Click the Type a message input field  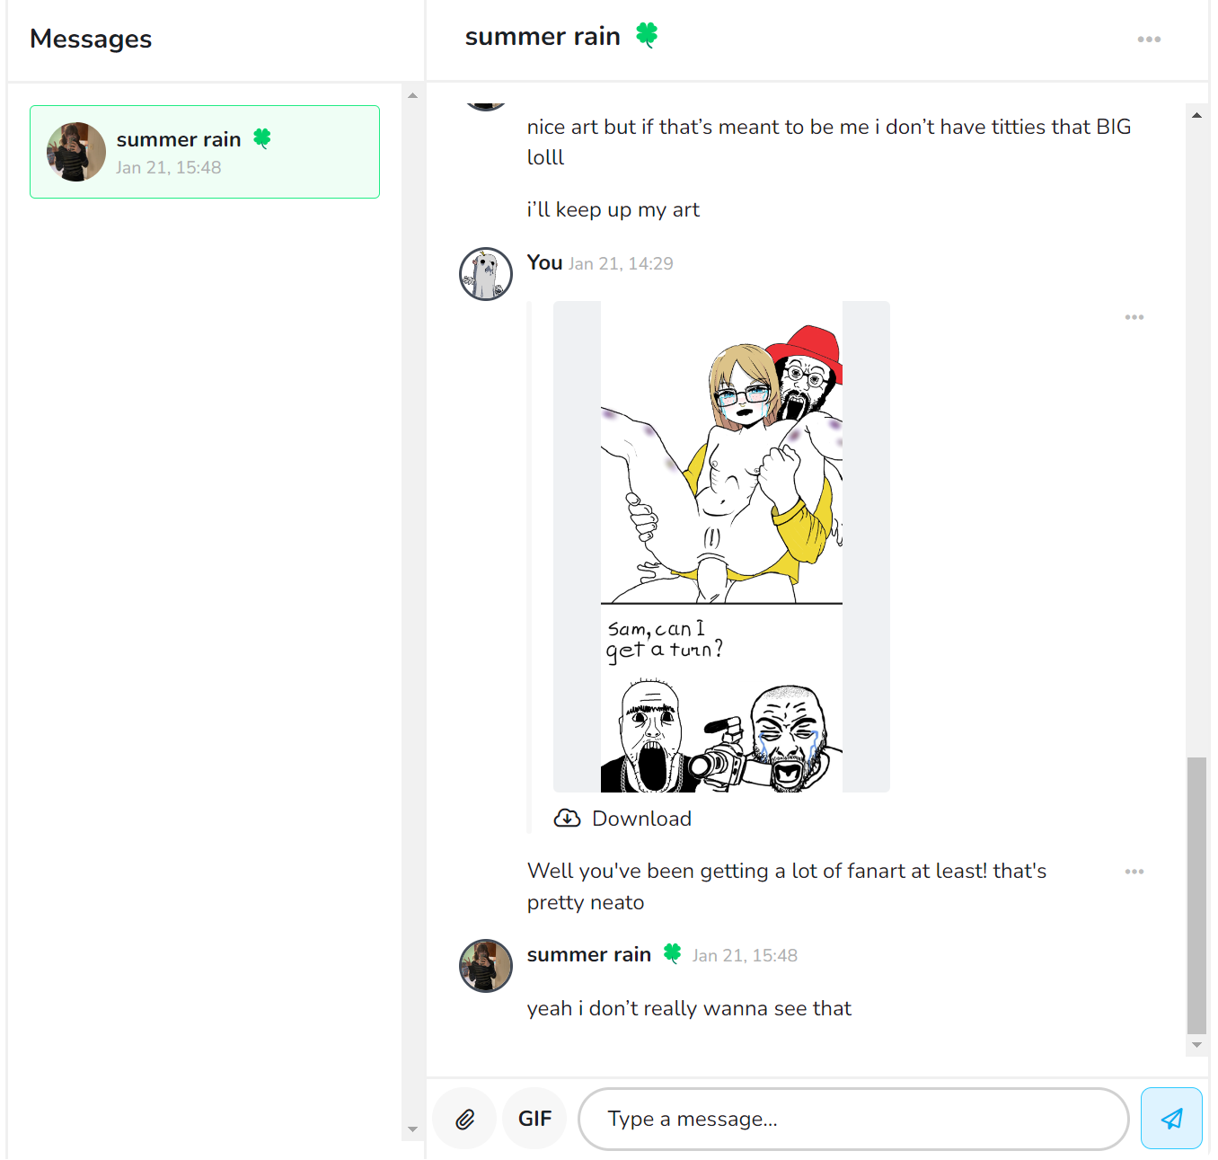coord(853,1119)
